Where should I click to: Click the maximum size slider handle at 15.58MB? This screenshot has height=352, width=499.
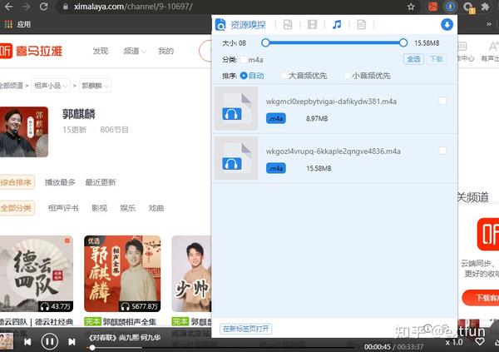pyautogui.click(x=403, y=42)
